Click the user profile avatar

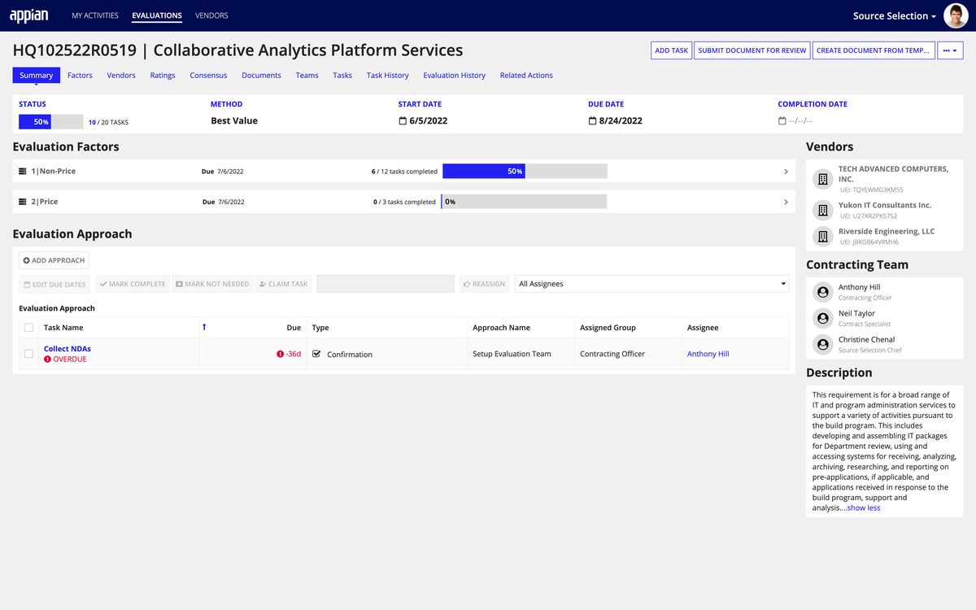click(x=956, y=15)
